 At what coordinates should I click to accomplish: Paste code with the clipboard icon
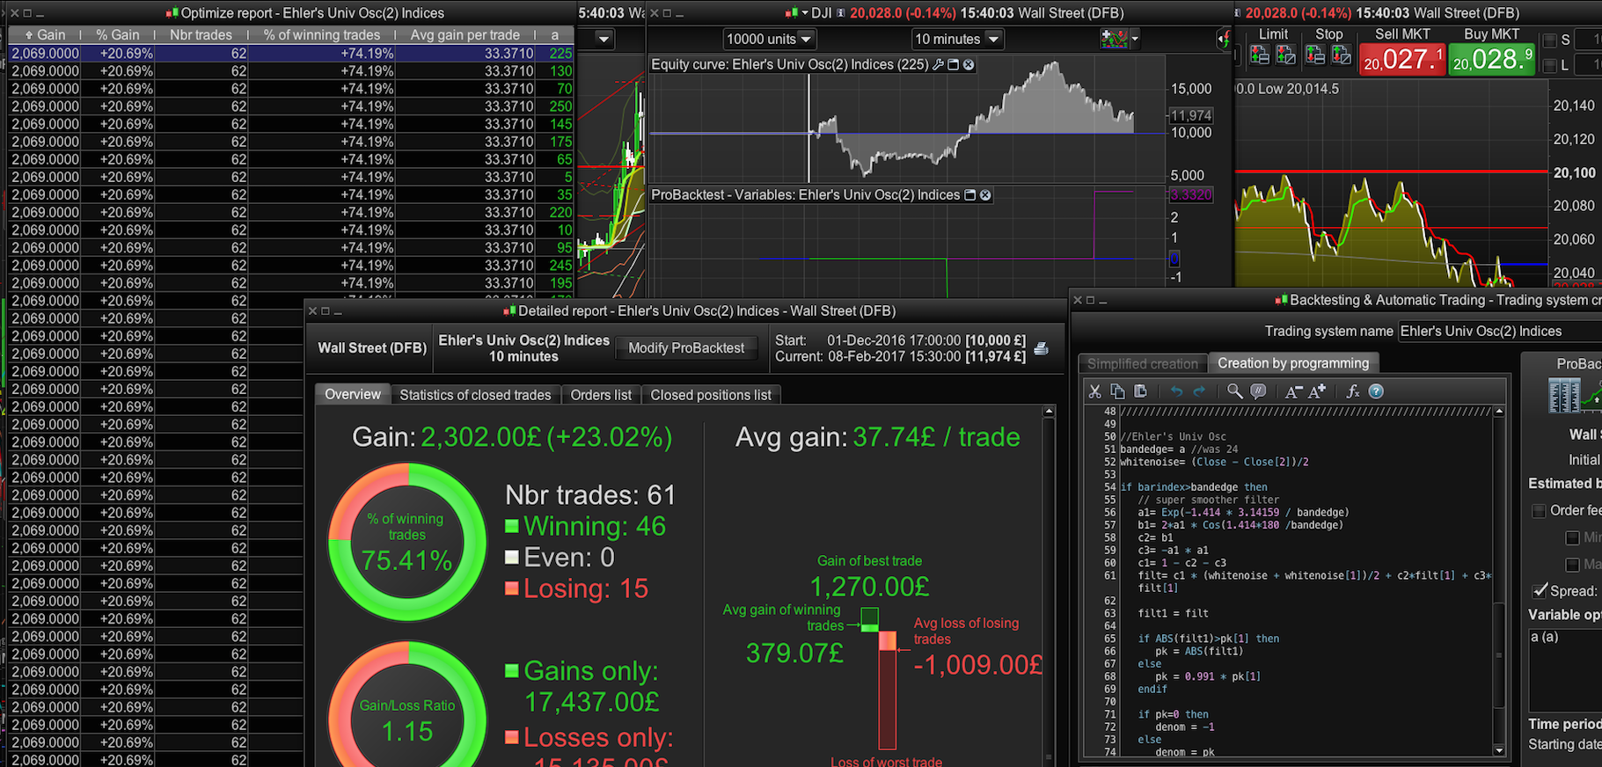click(1140, 391)
